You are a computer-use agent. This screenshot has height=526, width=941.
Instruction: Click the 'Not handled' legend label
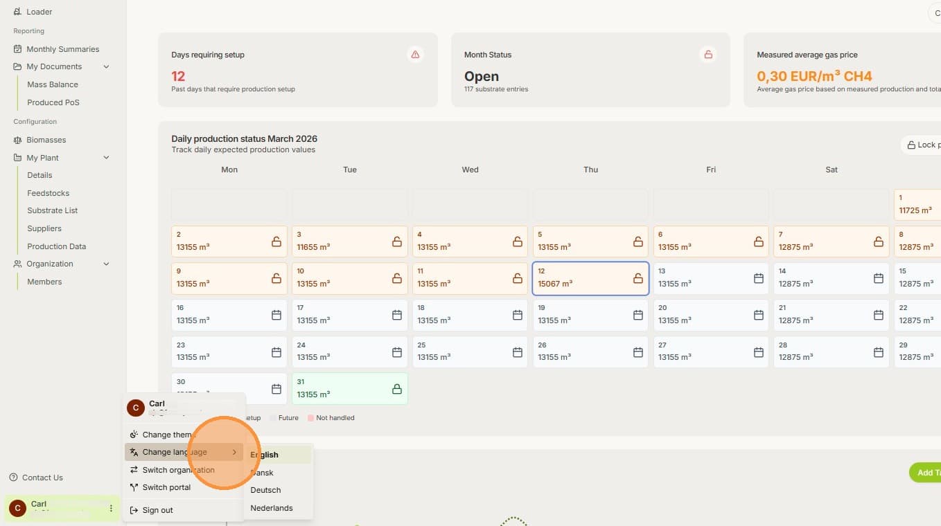(x=335, y=418)
